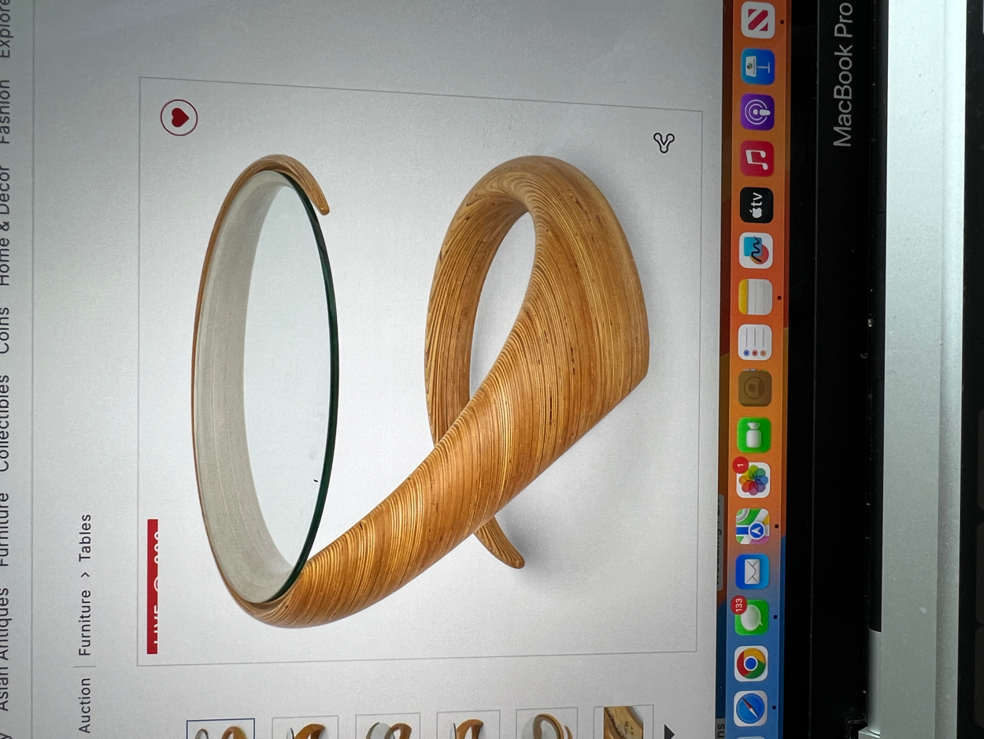Select the first product thumbnail
The width and height of the screenshot is (984, 739).
point(220,729)
